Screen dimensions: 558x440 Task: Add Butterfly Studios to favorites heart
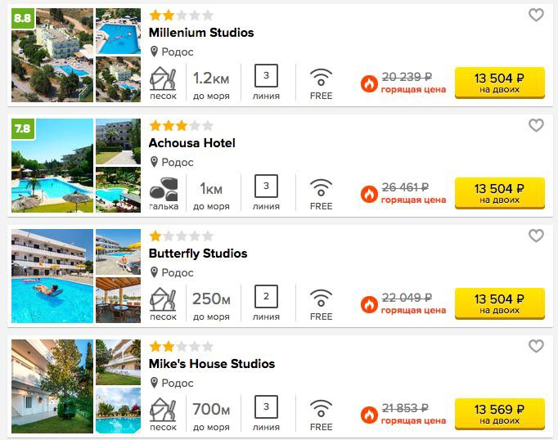[536, 236]
